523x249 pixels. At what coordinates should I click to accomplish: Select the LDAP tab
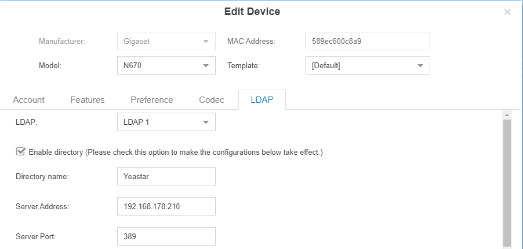262,100
